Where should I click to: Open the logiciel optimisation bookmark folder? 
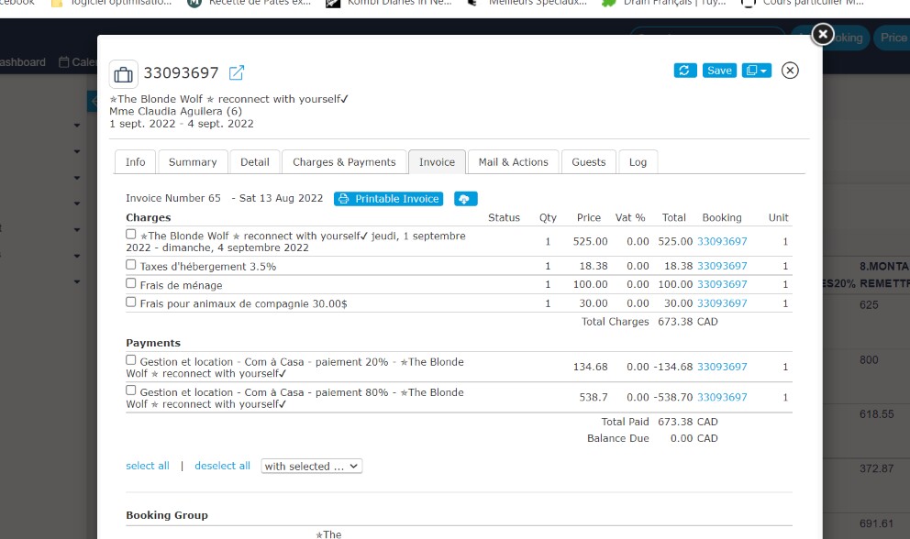click(111, 3)
